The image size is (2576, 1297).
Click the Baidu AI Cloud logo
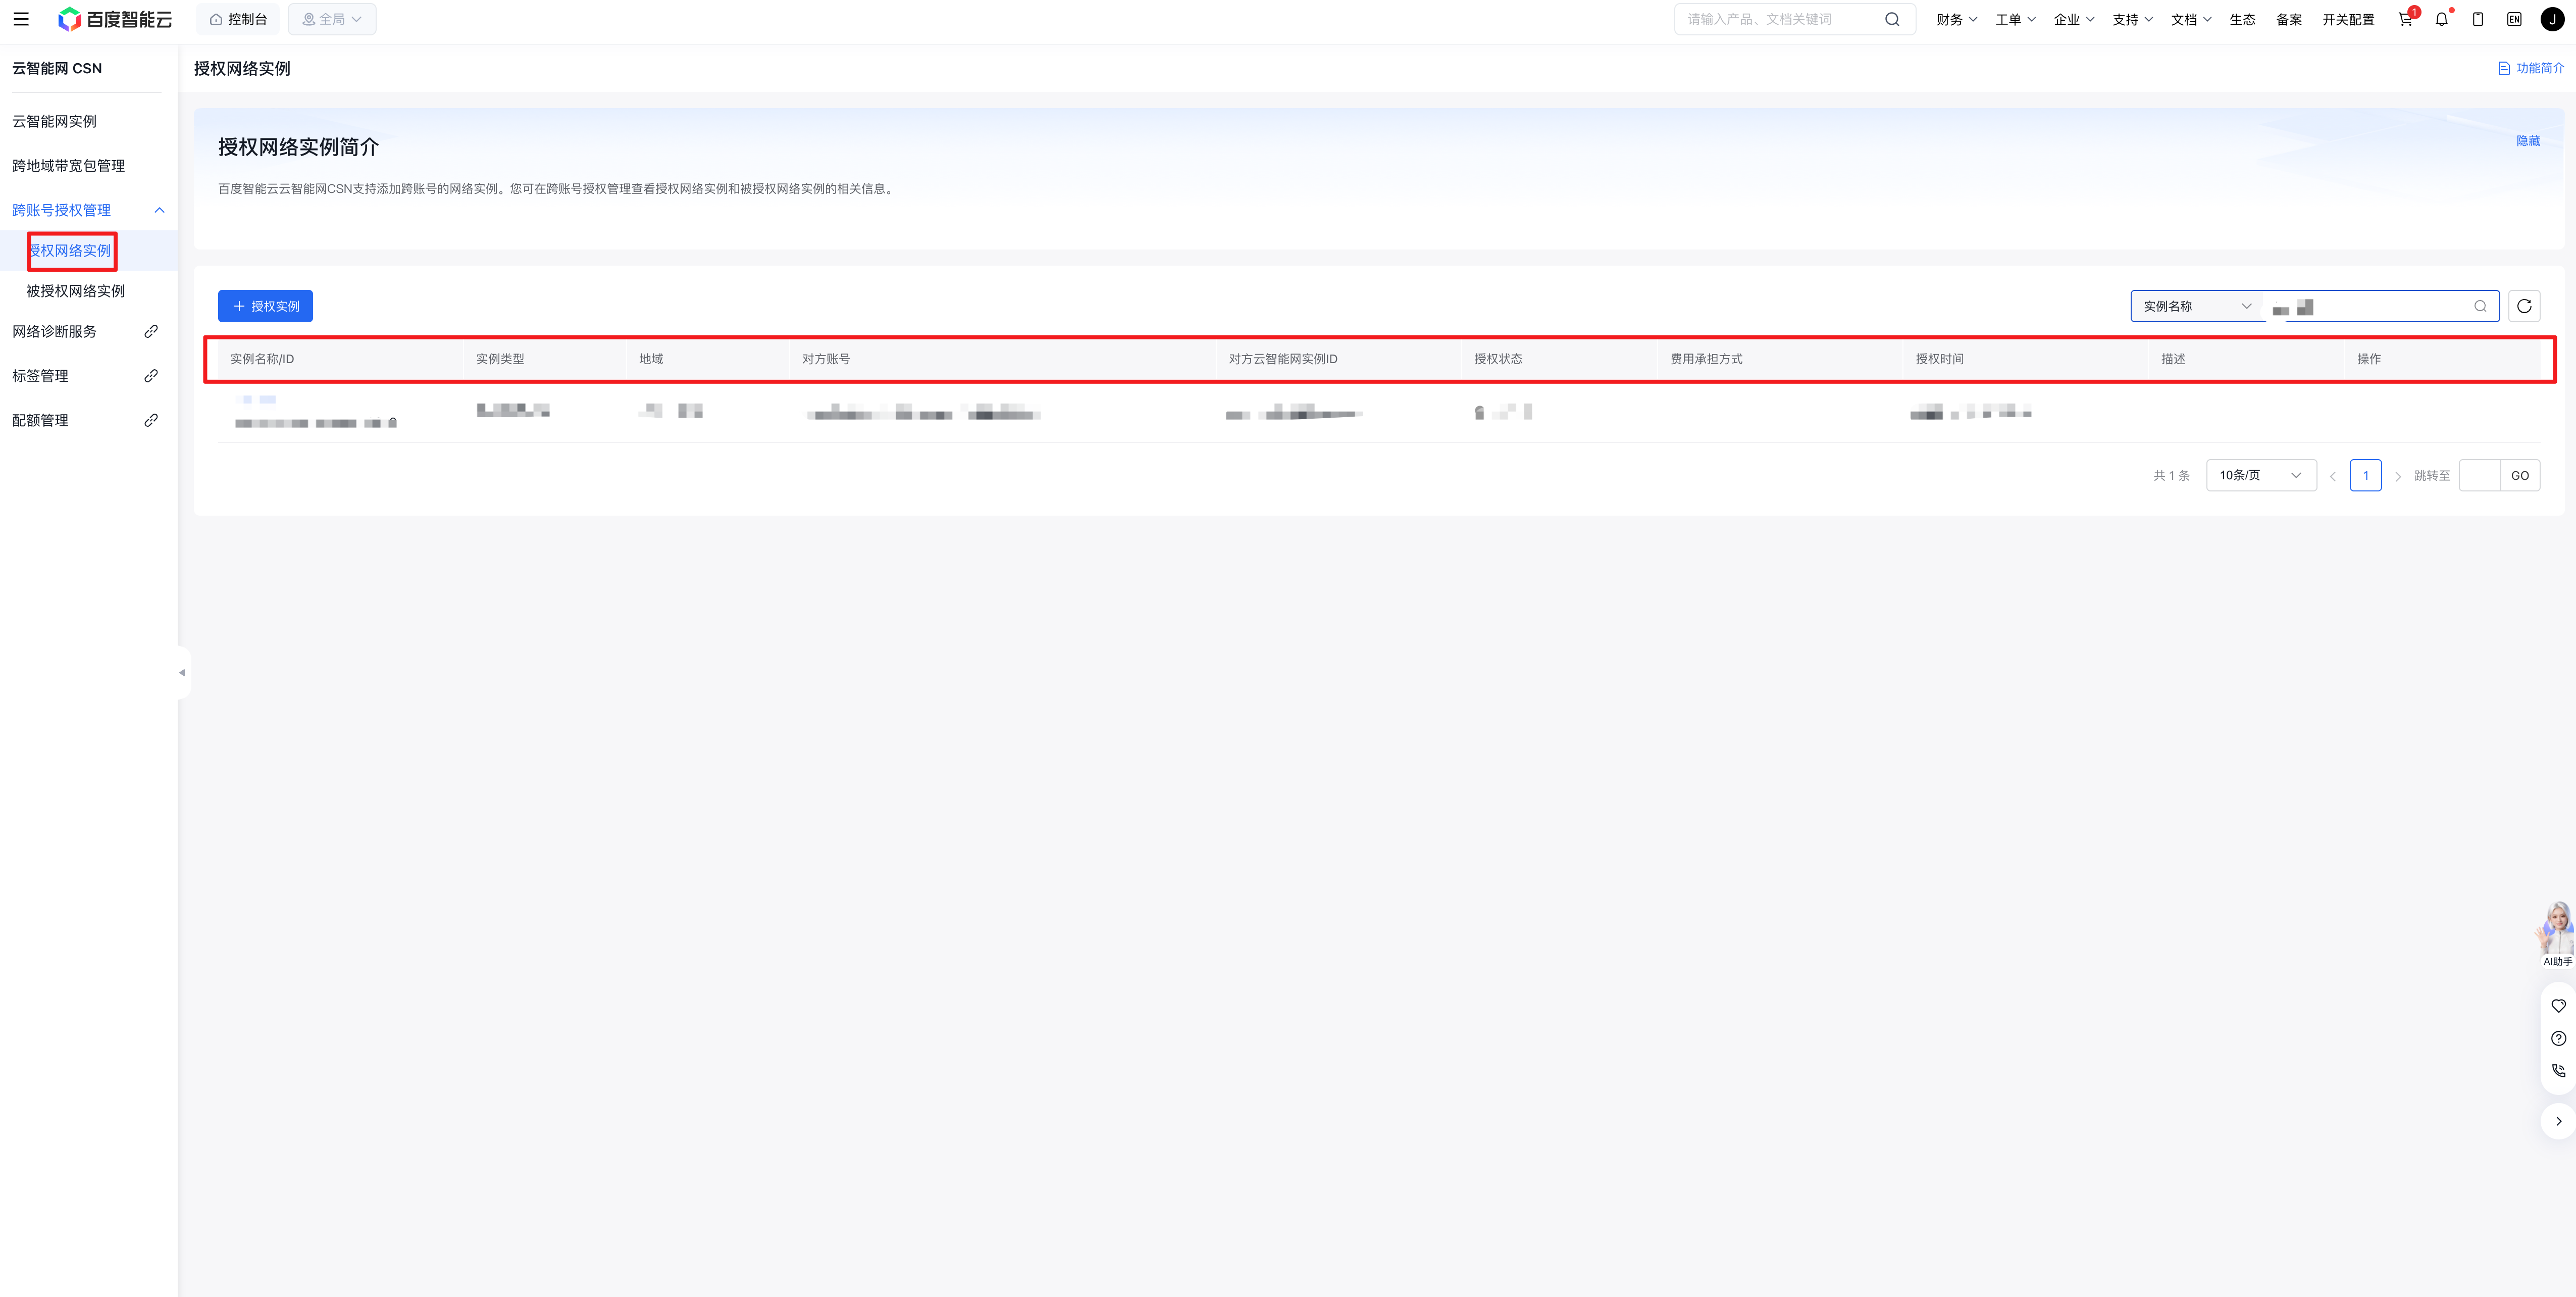[115, 19]
